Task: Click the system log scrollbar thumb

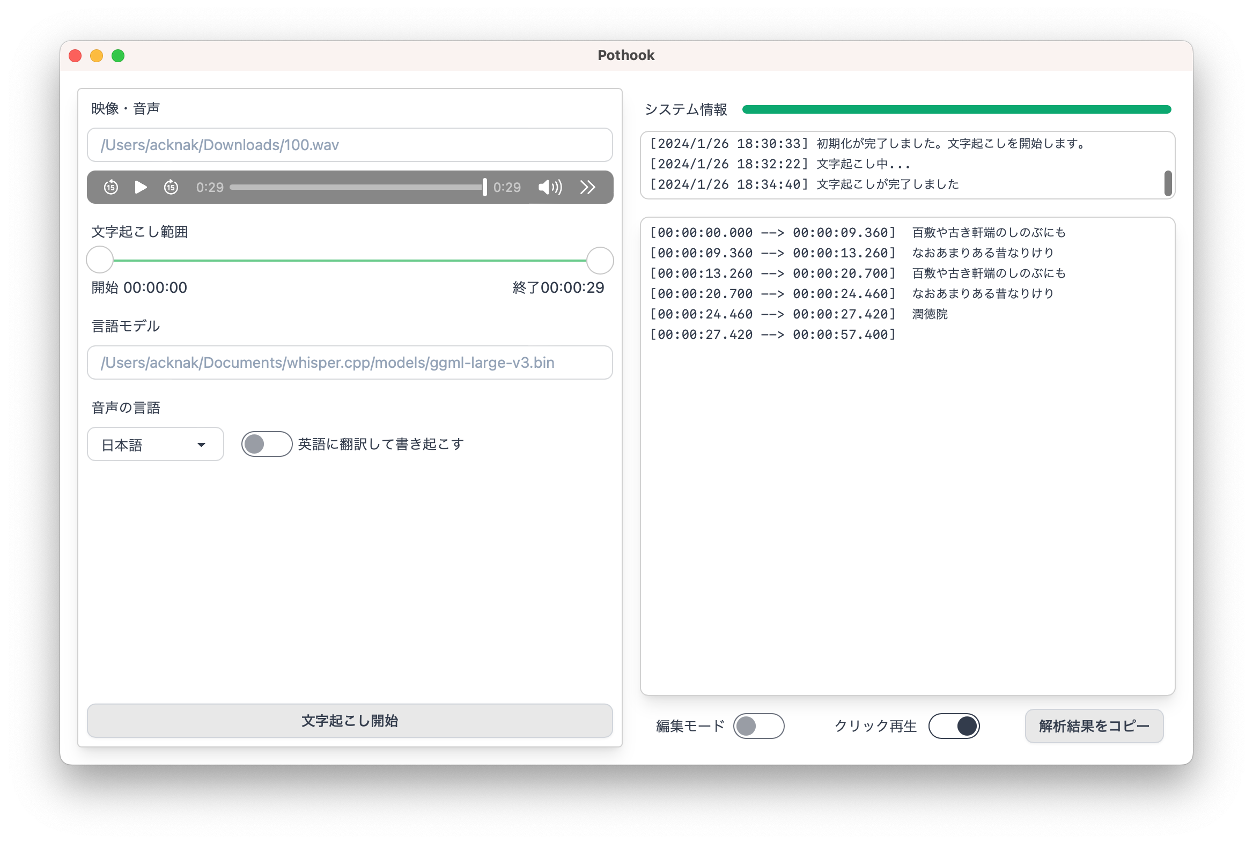Action: pyautogui.click(x=1167, y=183)
